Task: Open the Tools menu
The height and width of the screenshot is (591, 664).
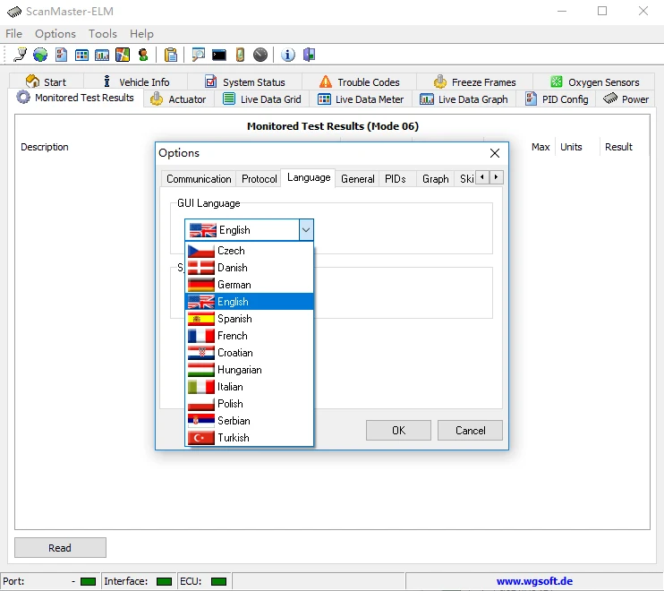Action: (103, 34)
